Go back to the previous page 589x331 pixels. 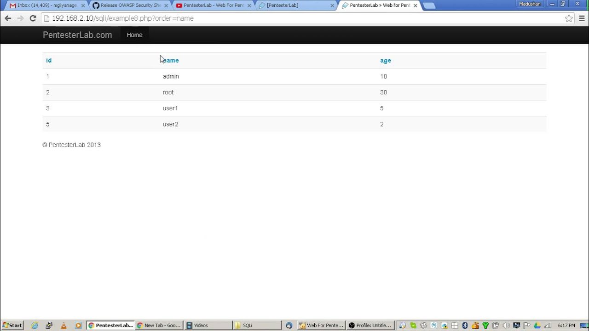tap(8, 18)
